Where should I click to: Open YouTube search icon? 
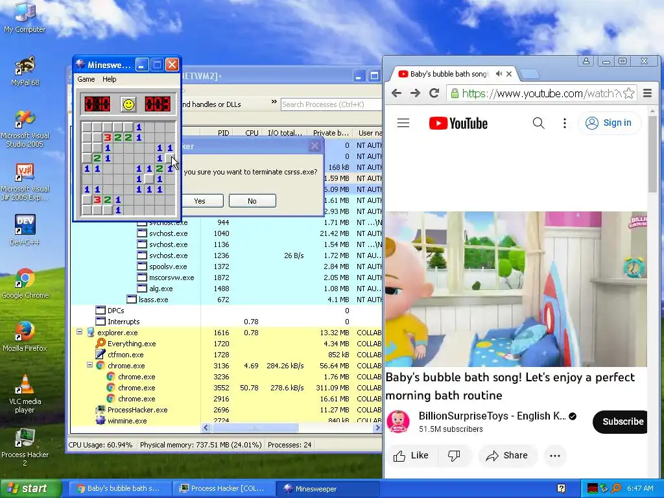click(538, 123)
